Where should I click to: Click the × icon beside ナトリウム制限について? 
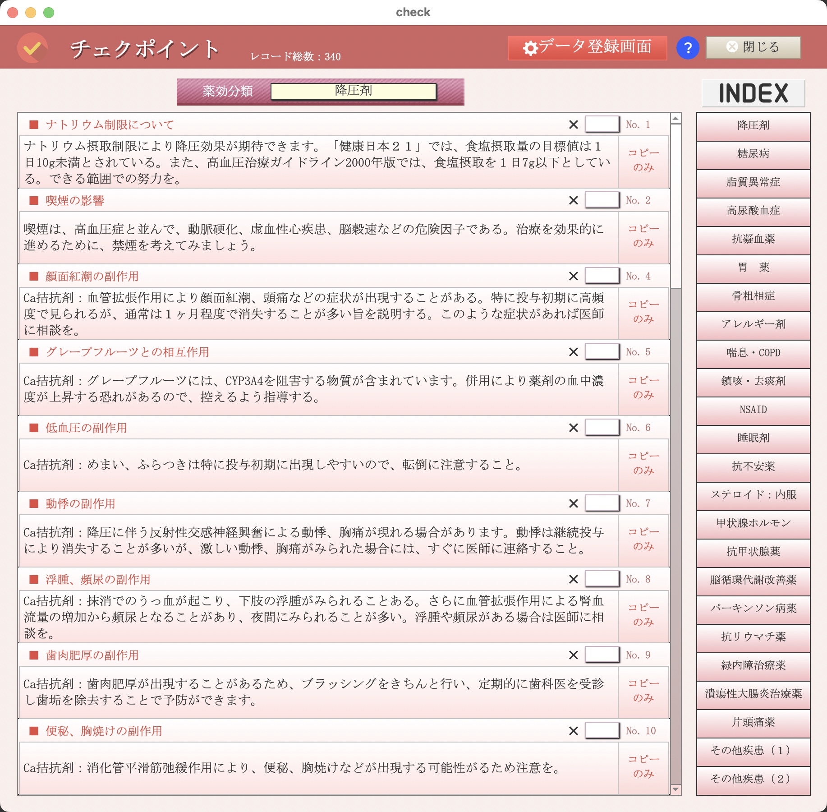click(573, 124)
